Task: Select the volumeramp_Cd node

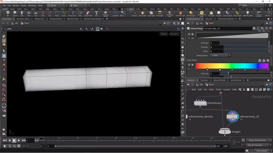Action: point(232,116)
